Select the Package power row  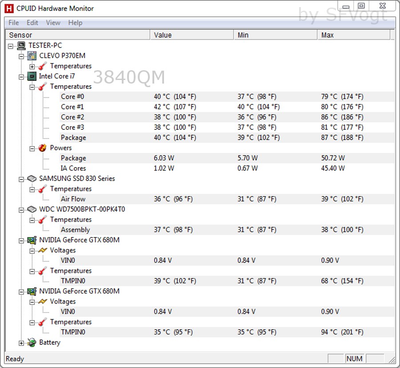(227, 158)
